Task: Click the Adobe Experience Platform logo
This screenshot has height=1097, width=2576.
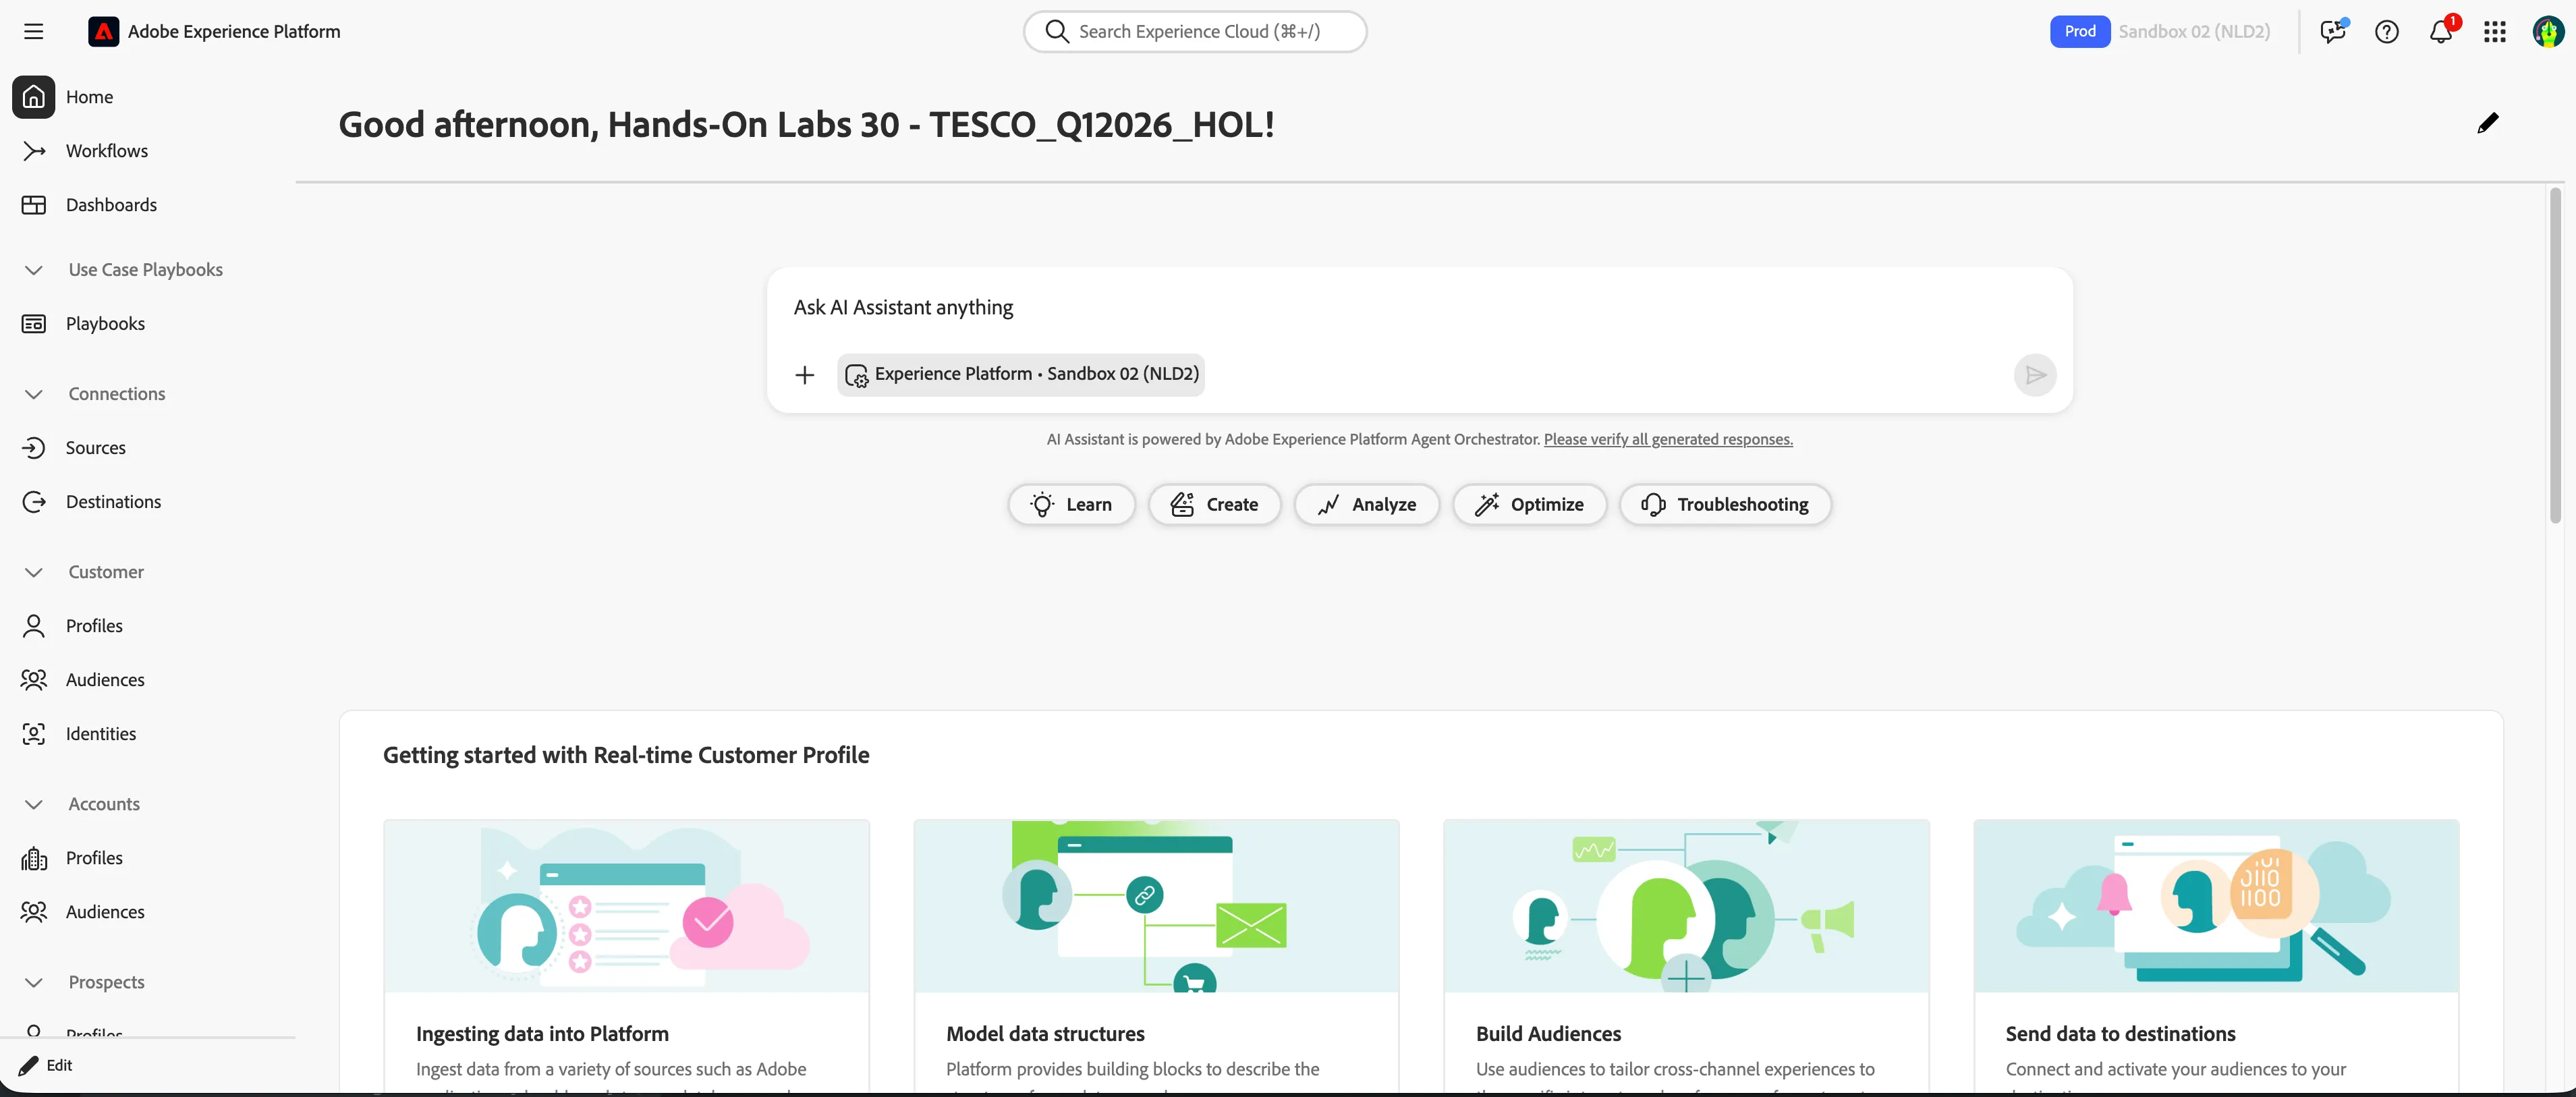Action: coord(103,32)
